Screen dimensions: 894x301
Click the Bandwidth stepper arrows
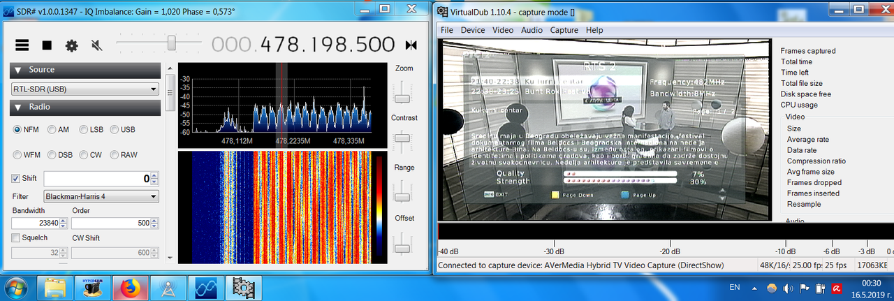point(63,223)
